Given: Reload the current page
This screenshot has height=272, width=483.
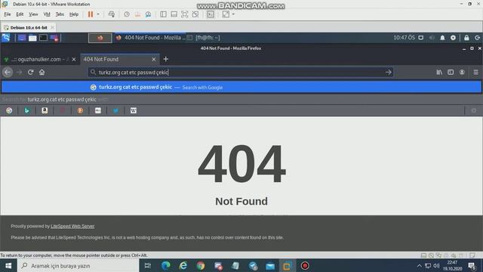Looking at the screenshot, I should [x=30, y=73].
